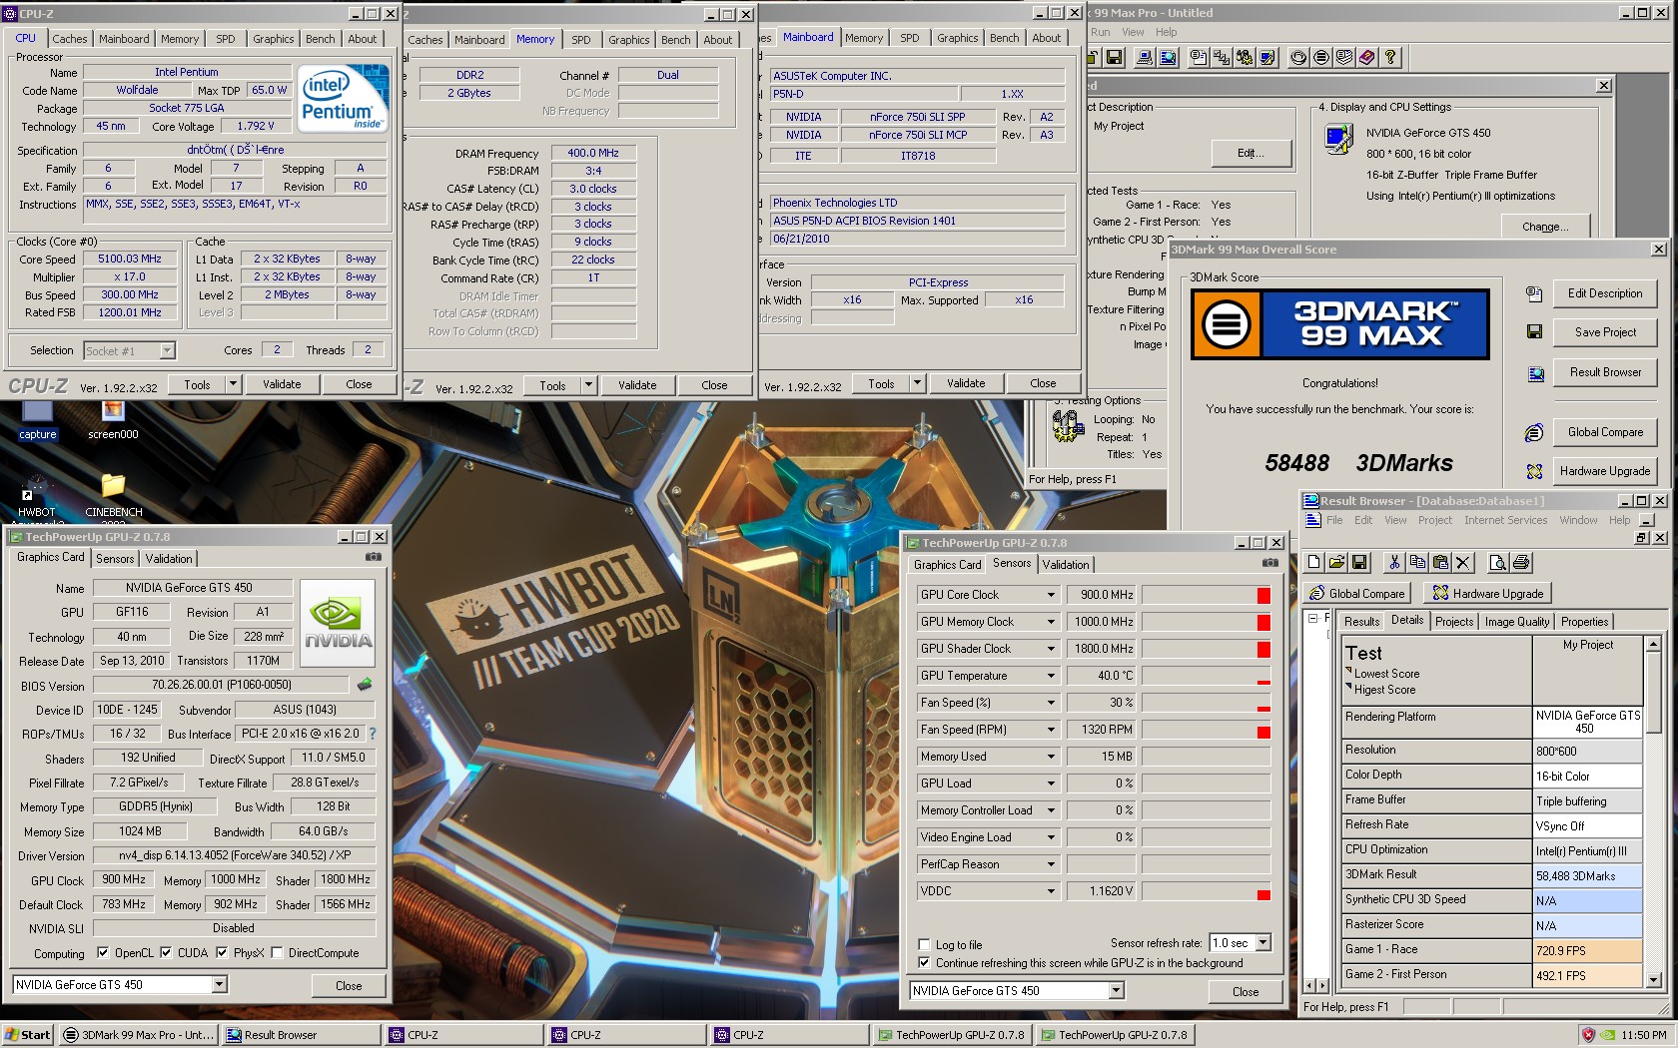
Task: Open Tools dropdown arrow in CPU-Z CPU window
Action: (233, 384)
